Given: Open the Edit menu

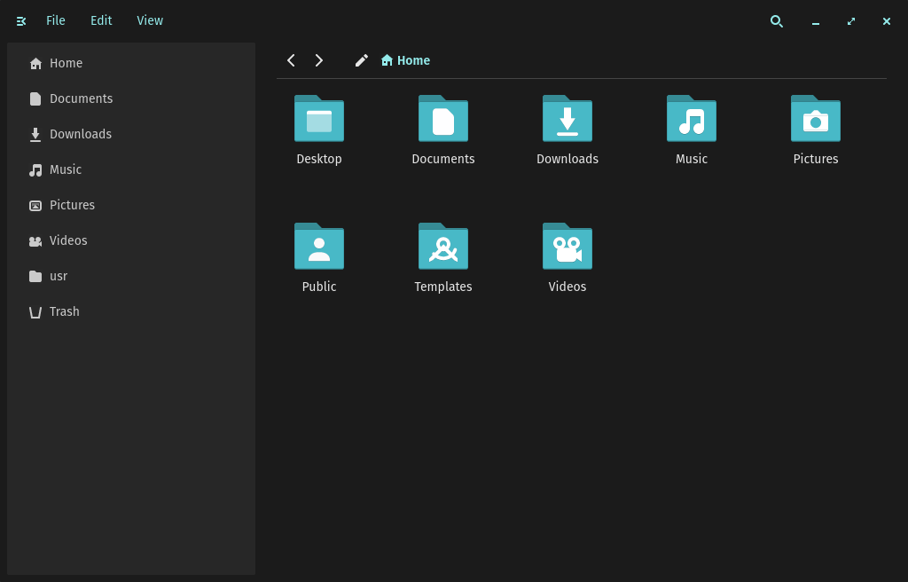Looking at the screenshot, I should point(100,20).
